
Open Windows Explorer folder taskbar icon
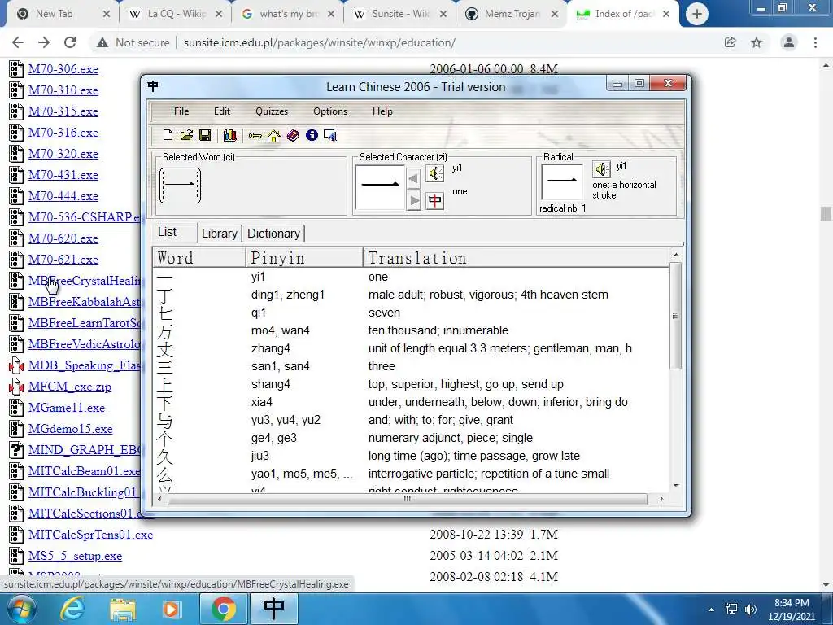(123, 609)
